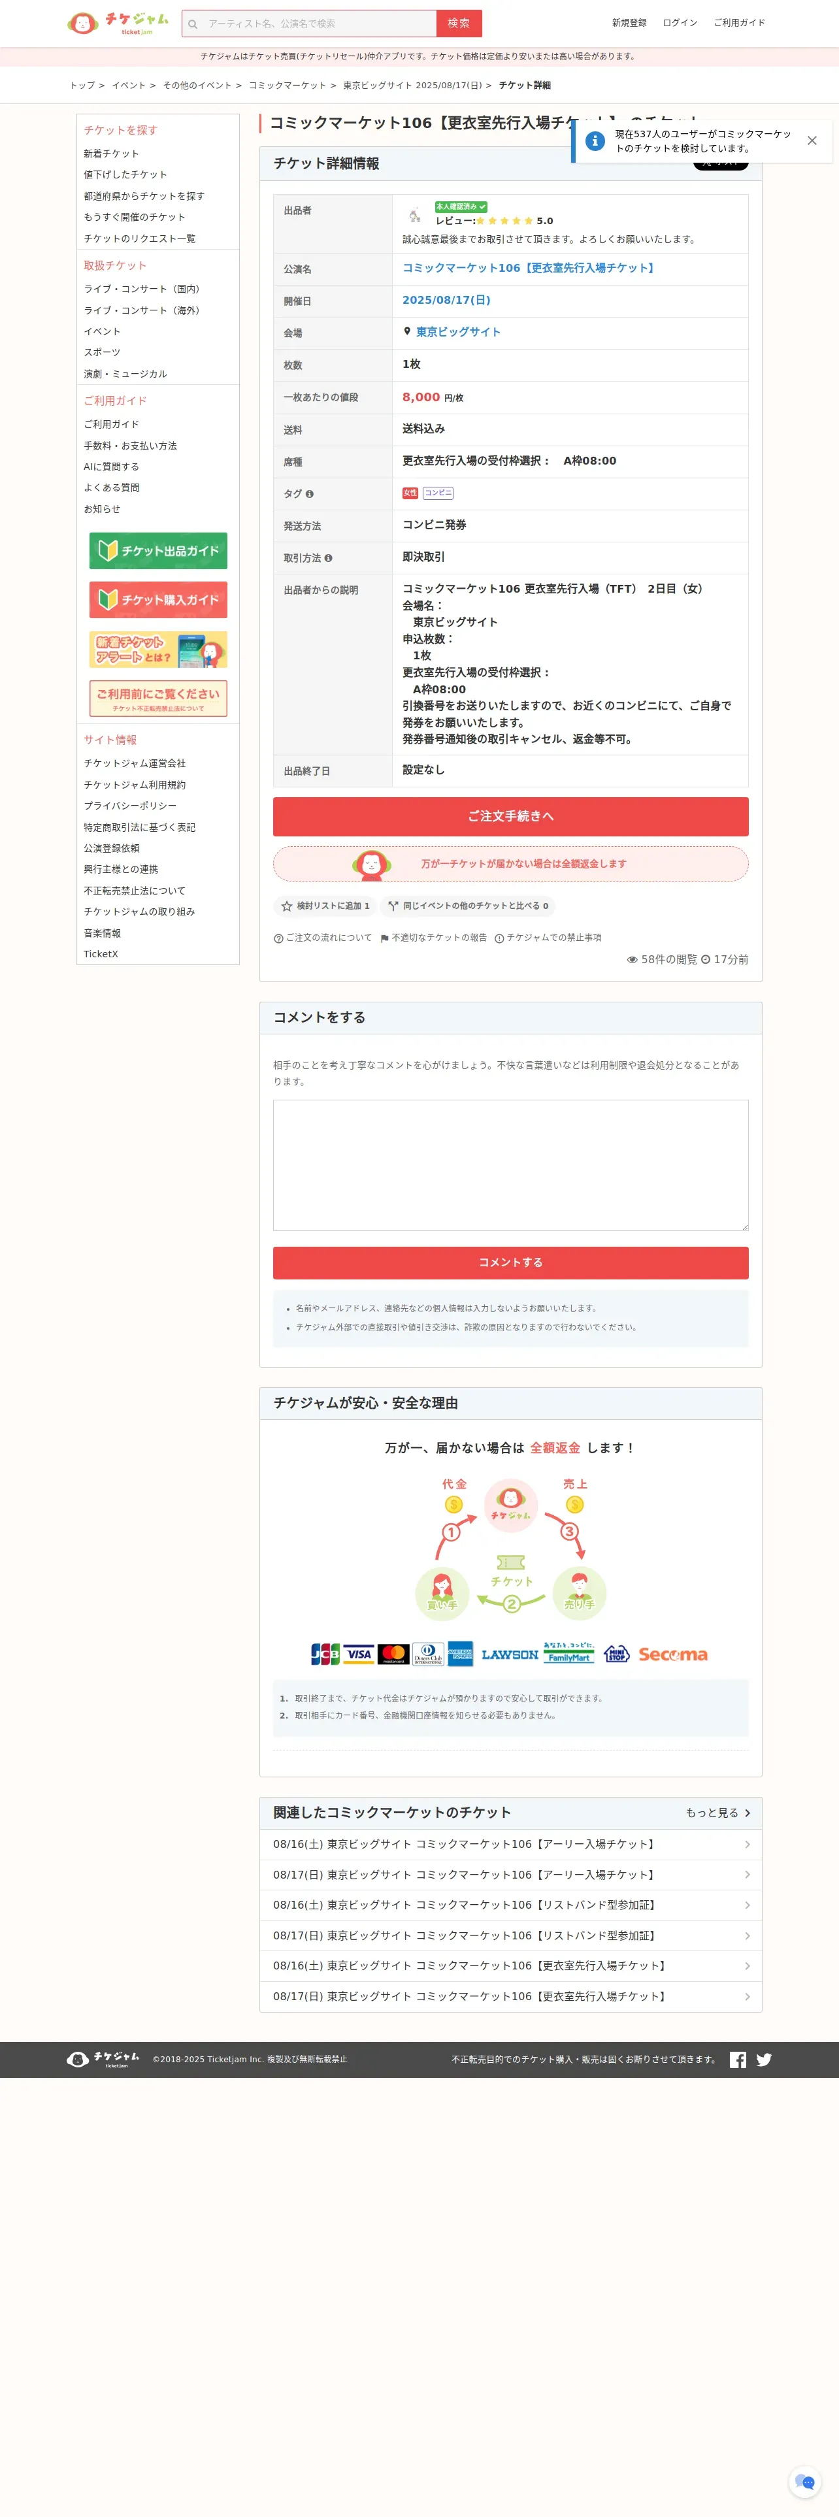Open the 08/16(土) 更衣室先行入場チケット row
This screenshot has width=839, height=2517.
click(511, 1966)
